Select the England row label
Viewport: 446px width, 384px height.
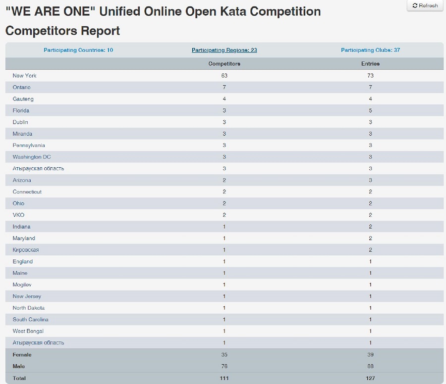tap(22, 262)
